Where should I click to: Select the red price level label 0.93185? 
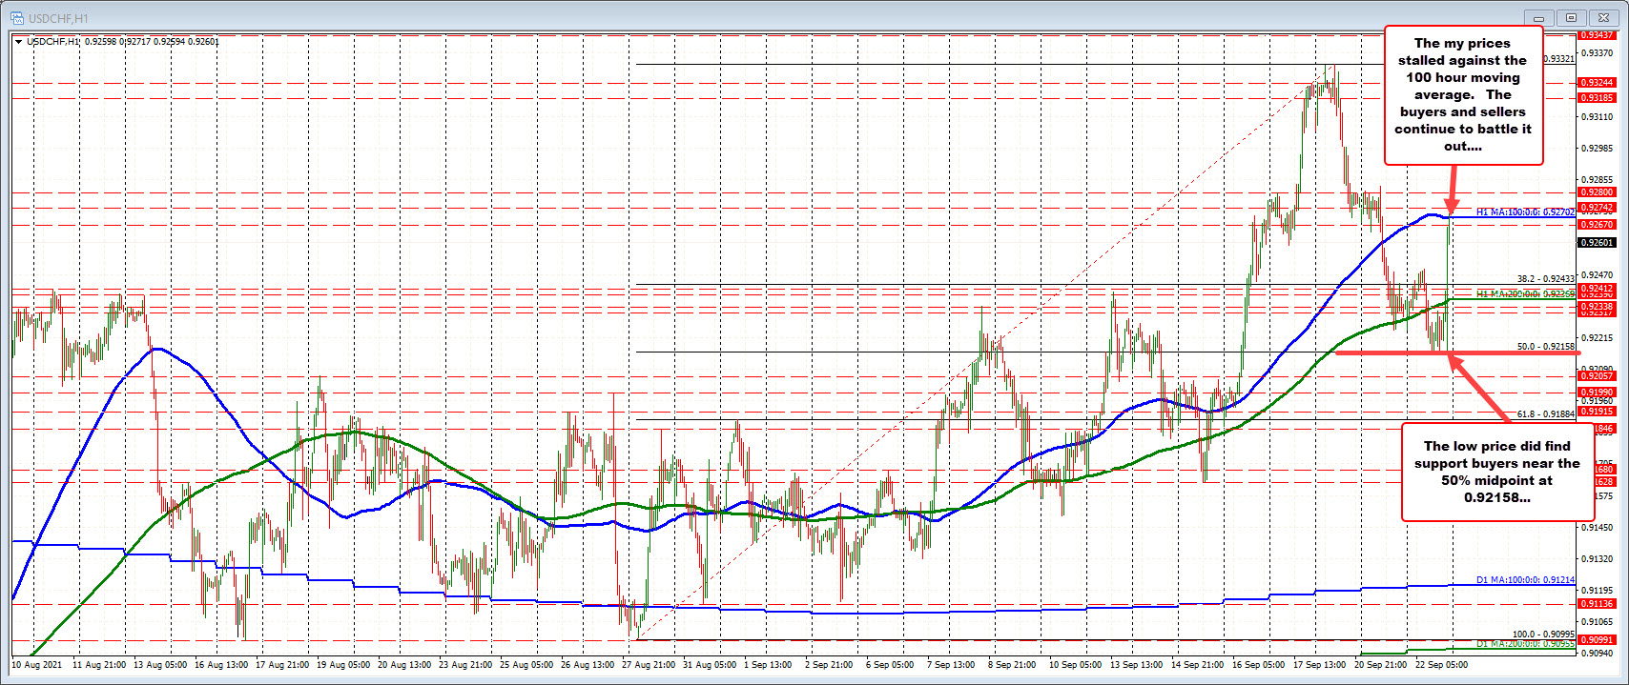pos(1598,98)
